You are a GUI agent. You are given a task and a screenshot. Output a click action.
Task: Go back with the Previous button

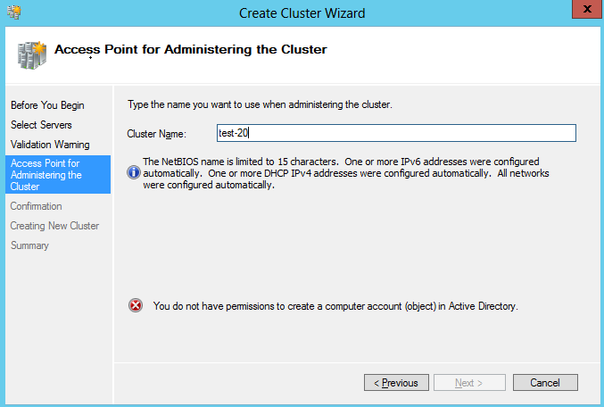point(396,383)
